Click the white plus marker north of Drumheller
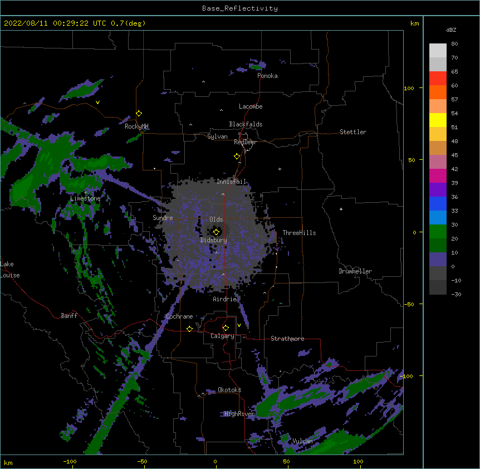 pyautogui.click(x=341, y=209)
